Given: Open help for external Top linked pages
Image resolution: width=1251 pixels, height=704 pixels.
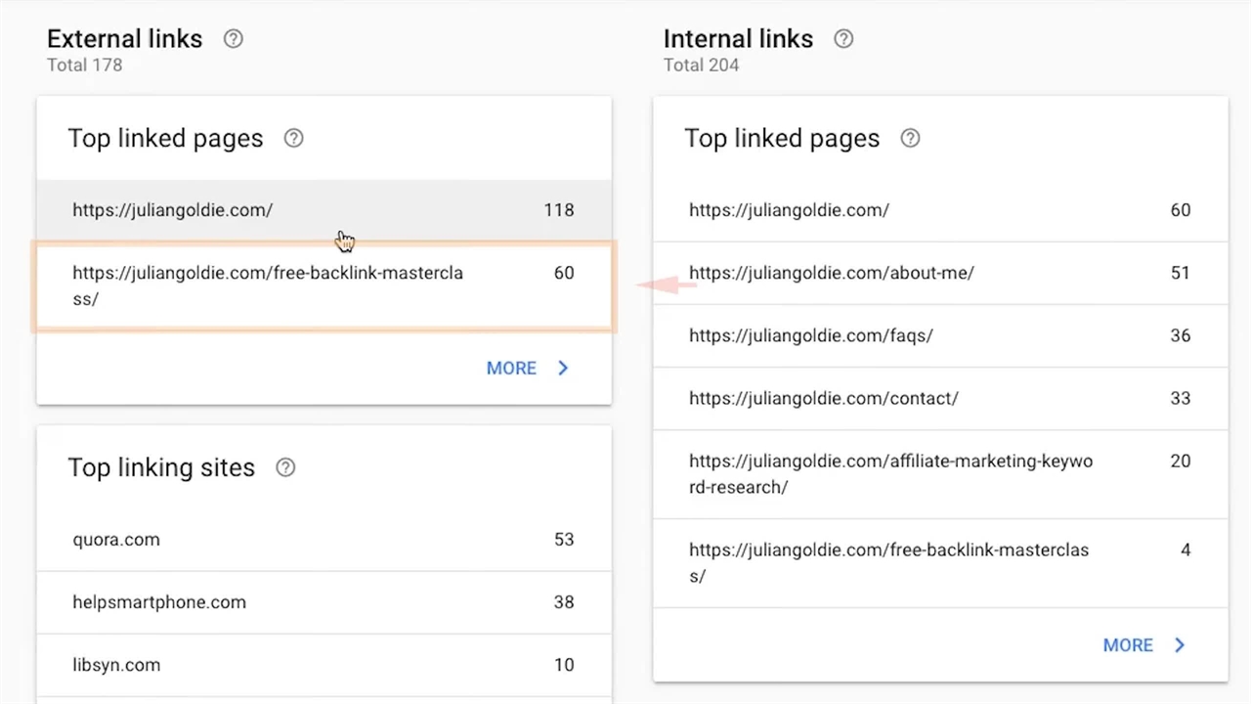Looking at the screenshot, I should [x=293, y=138].
